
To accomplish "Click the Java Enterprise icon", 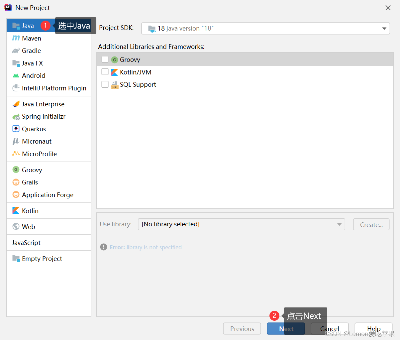I will pos(16,104).
